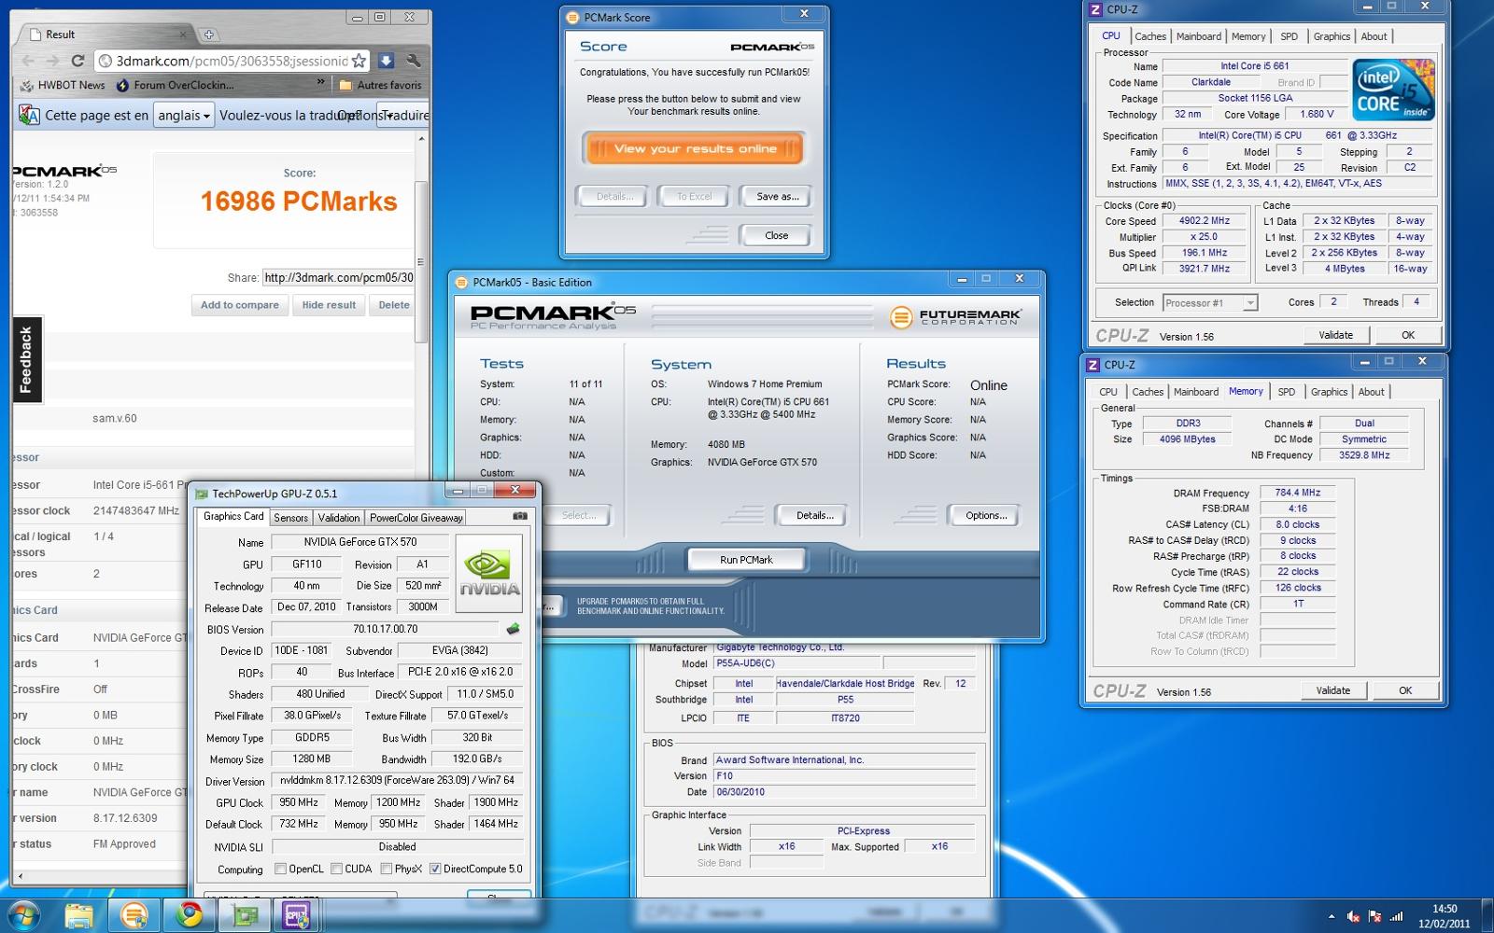The height and width of the screenshot is (933, 1494).
Task: Switch to GPU-Z Sensors tab
Action: (290, 518)
